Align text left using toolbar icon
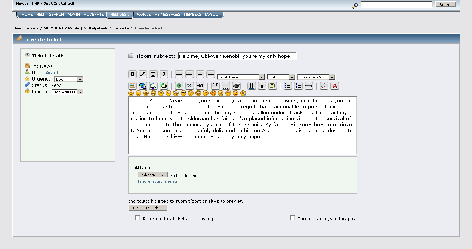 coord(189,74)
